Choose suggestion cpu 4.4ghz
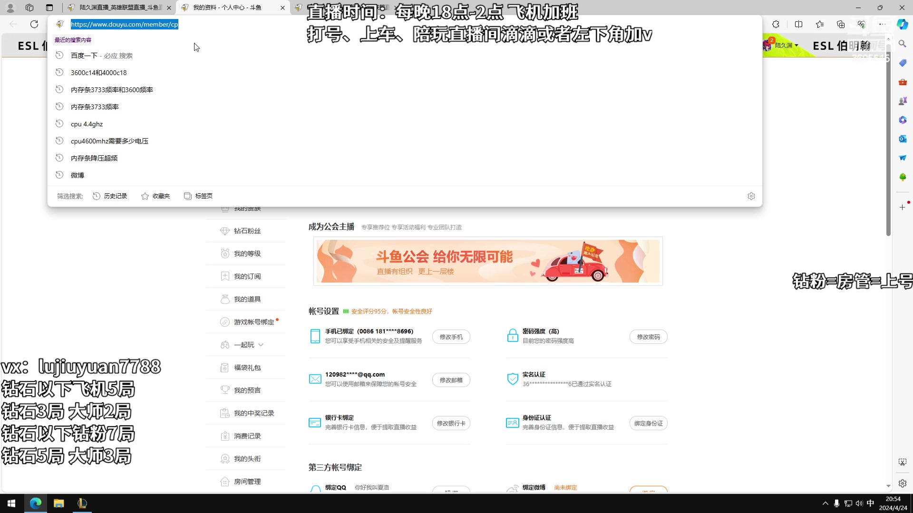Screen dimensions: 913x513 (x=404, y=124)
